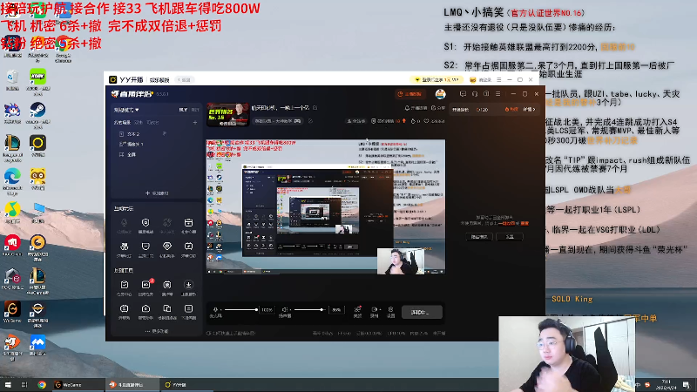Viewport: 697px width, 392px height.
Task: Click the 100% microphone volume field
Action: [x=267, y=310]
